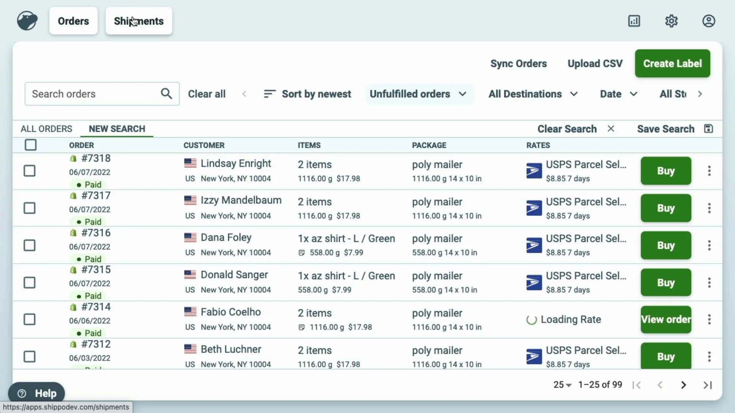Click the Create Label button
735x413 pixels.
(x=672, y=63)
